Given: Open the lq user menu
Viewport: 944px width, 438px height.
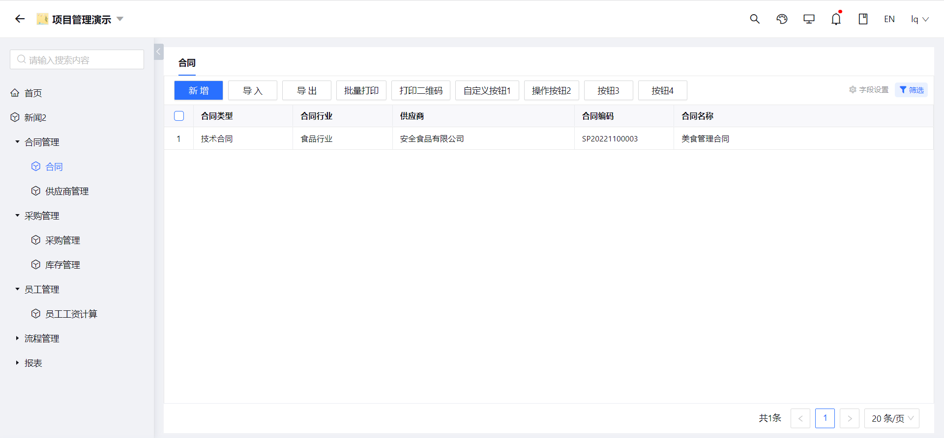Looking at the screenshot, I should click(919, 19).
